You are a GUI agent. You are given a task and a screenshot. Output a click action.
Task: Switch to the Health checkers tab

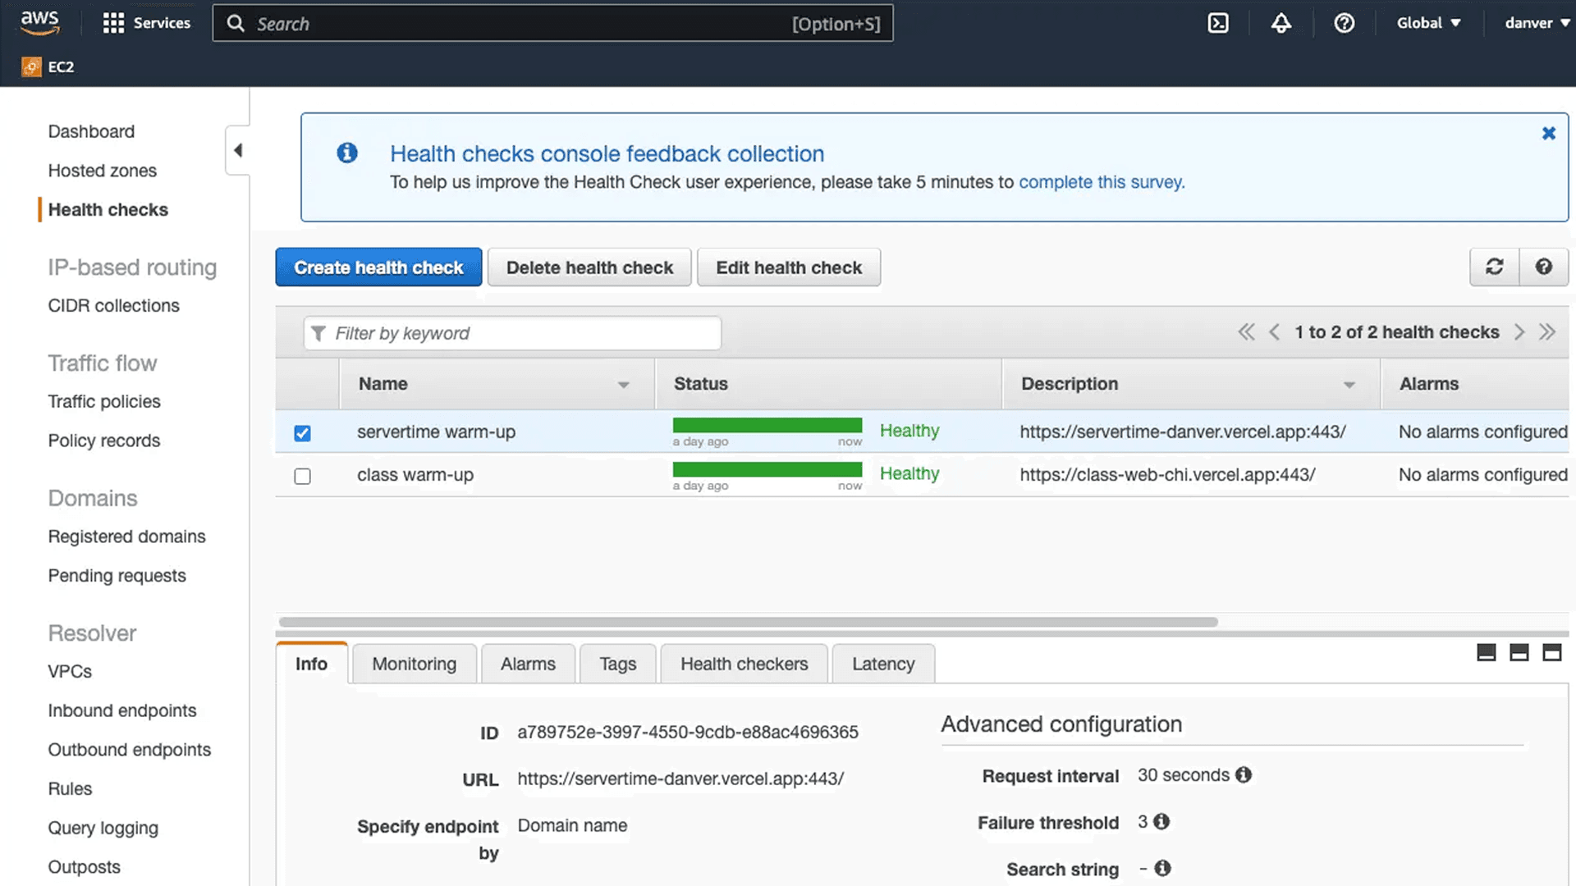(x=744, y=664)
